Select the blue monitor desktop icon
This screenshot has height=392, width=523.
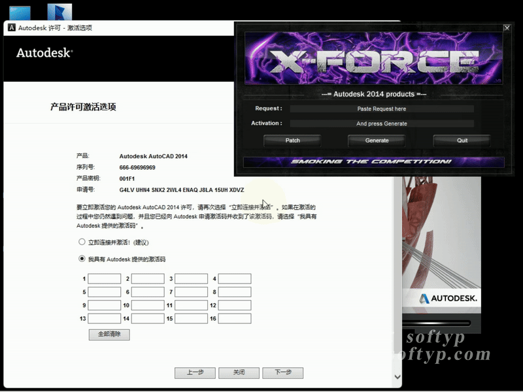(x=20, y=13)
